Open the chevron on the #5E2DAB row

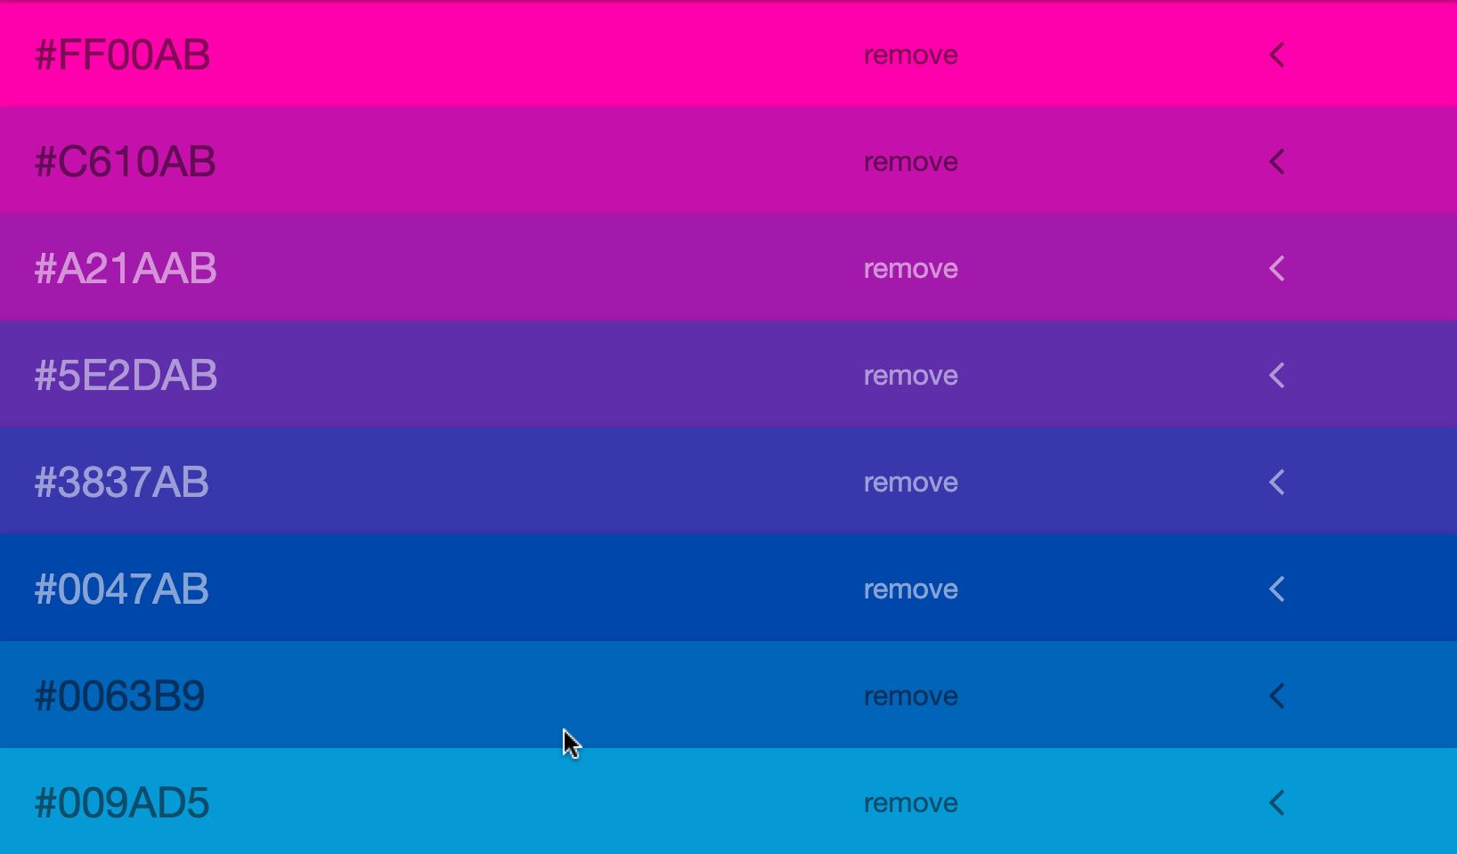click(1276, 376)
